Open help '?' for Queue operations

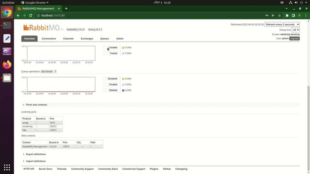click(x=55, y=72)
